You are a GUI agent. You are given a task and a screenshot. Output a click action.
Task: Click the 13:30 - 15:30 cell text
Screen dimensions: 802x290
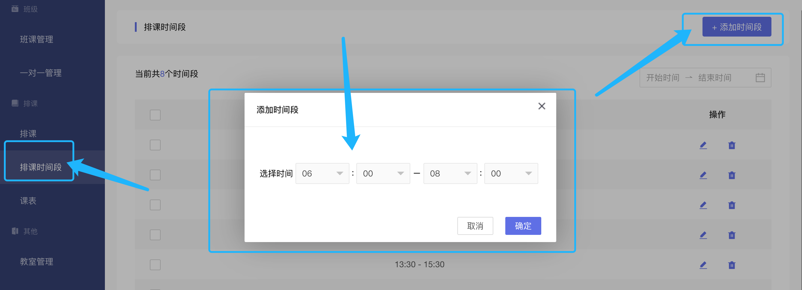tap(419, 265)
